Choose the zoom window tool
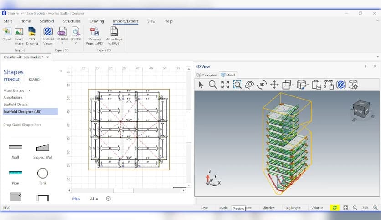Screen dimensions: 381x220 pyautogui.click(x=237, y=85)
